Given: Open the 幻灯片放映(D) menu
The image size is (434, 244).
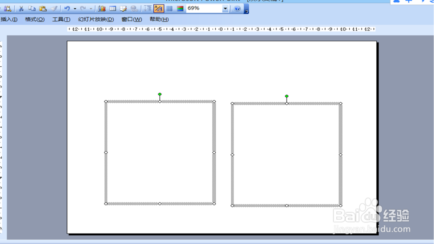Looking at the screenshot, I should click(96, 20).
